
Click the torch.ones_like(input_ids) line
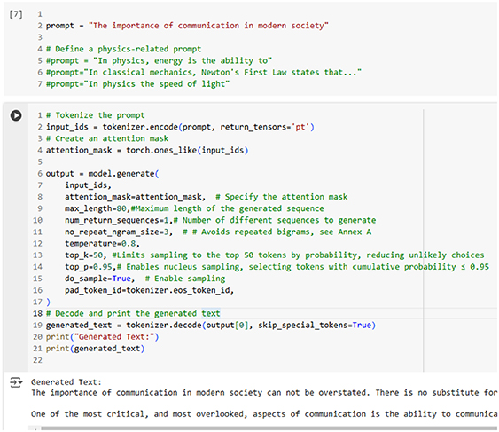point(147,151)
